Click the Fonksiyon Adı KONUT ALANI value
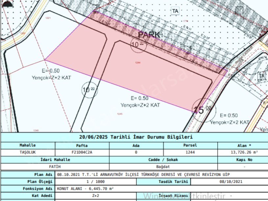This screenshot has width=268, height=201. 85,189
